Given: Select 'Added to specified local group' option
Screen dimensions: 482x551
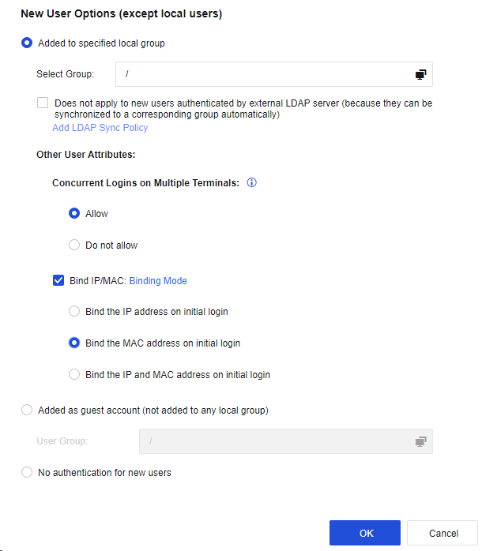Looking at the screenshot, I should tap(27, 43).
